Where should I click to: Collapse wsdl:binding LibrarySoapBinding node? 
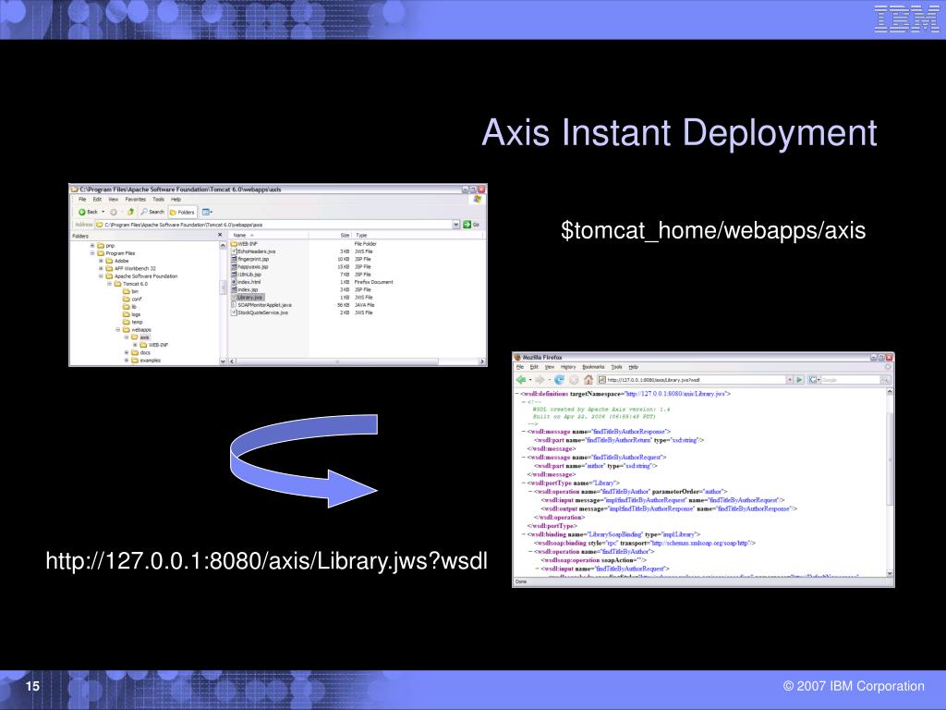point(524,534)
